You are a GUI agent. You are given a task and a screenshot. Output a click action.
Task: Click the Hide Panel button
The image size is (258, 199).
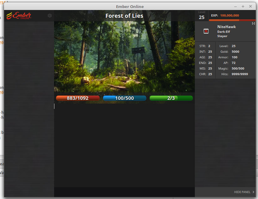[242, 192]
